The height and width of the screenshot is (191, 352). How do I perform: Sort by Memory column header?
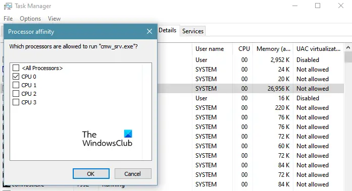273,49
